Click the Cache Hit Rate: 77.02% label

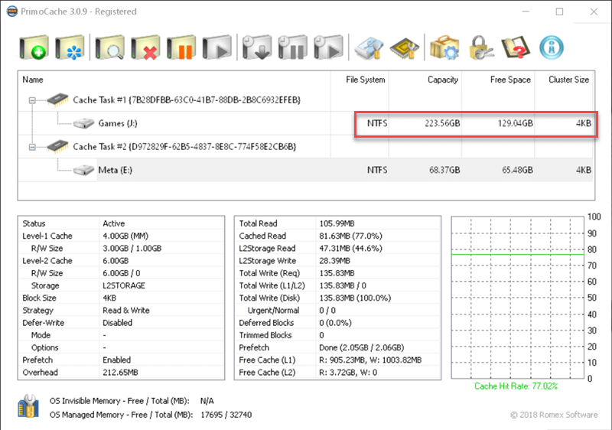tap(516, 386)
